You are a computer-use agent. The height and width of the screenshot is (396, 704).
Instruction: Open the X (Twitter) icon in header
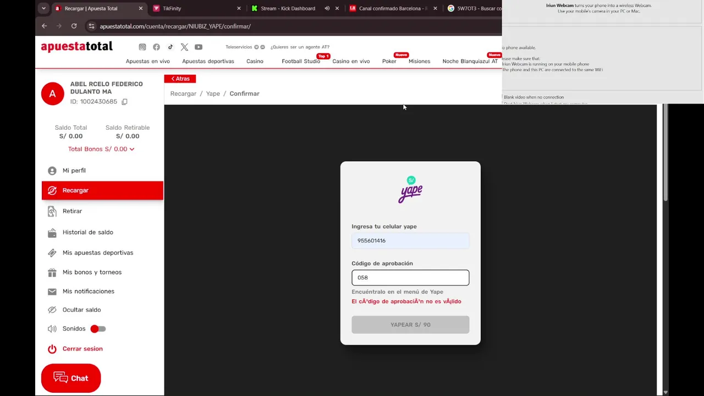[184, 47]
